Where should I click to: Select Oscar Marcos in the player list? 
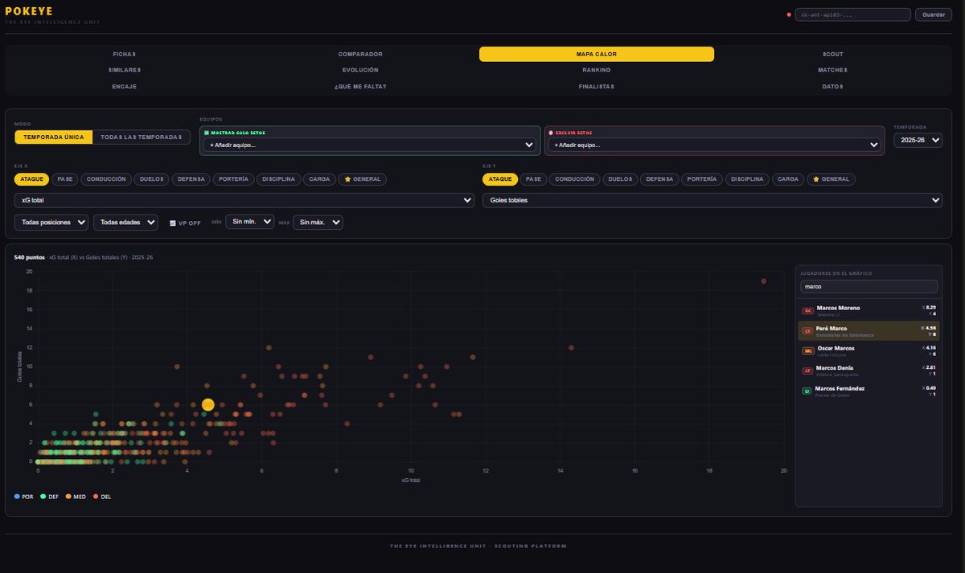pyautogui.click(x=868, y=350)
